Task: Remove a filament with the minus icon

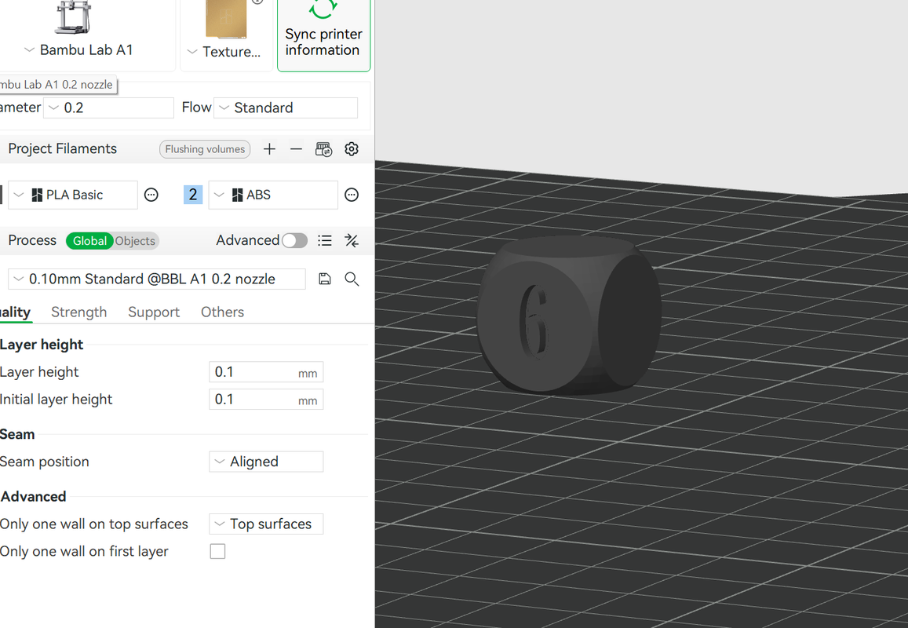Action: click(x=296, y=149)
